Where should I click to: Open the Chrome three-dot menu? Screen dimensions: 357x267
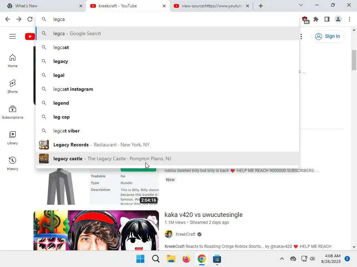coord(349,19)
